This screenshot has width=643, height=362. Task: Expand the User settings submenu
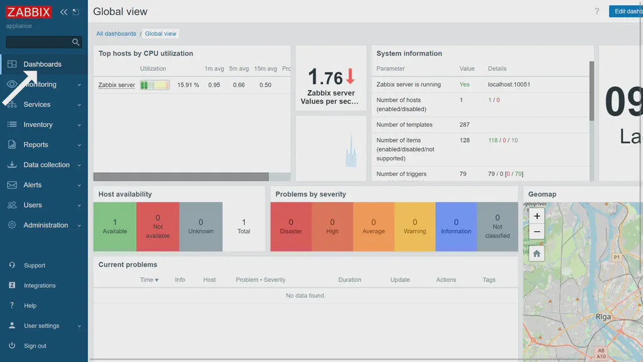pyautogui.click(x=80, y=326)
